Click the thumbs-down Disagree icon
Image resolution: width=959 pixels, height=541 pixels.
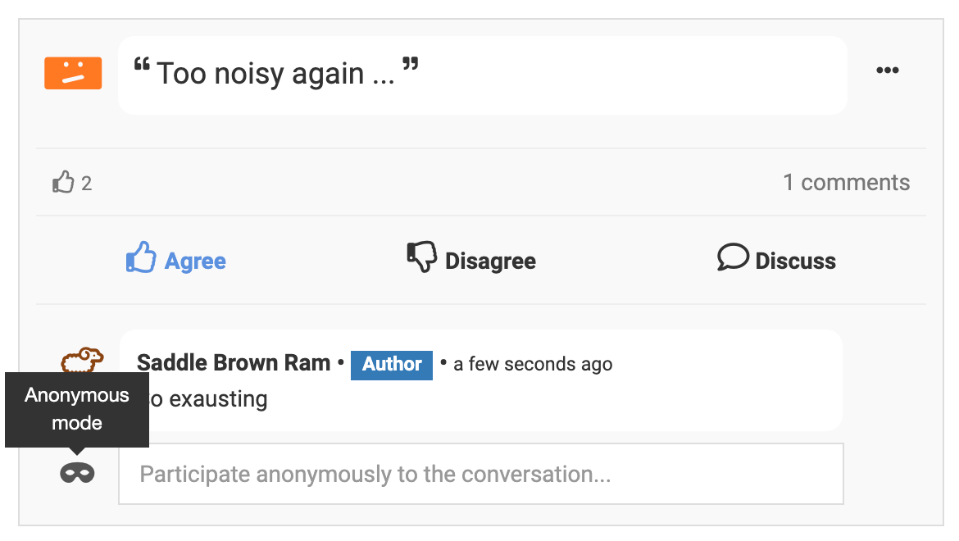click(x=422, y=257)
